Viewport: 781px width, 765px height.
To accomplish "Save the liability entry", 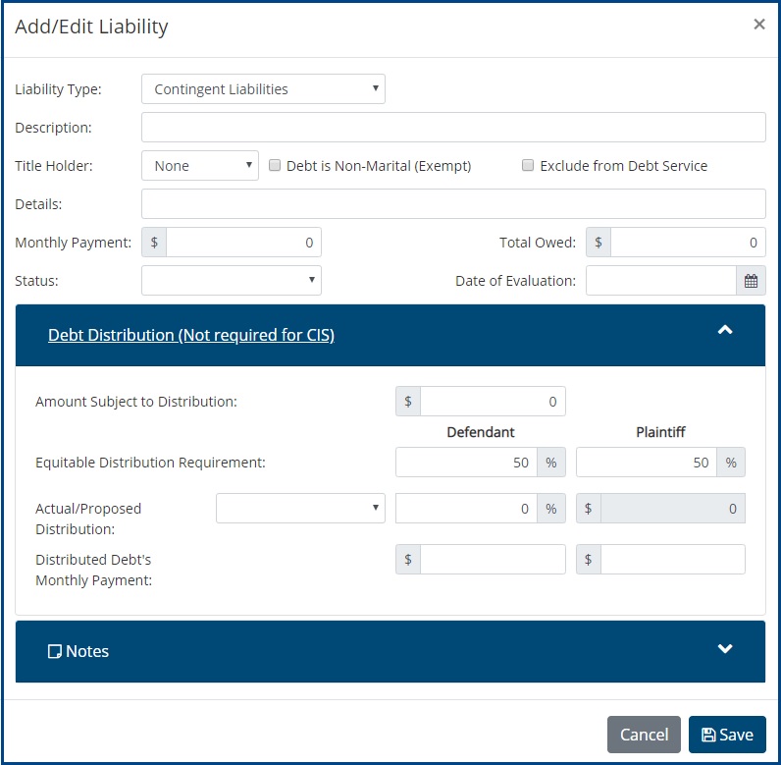I will click(x=727, y=735).
